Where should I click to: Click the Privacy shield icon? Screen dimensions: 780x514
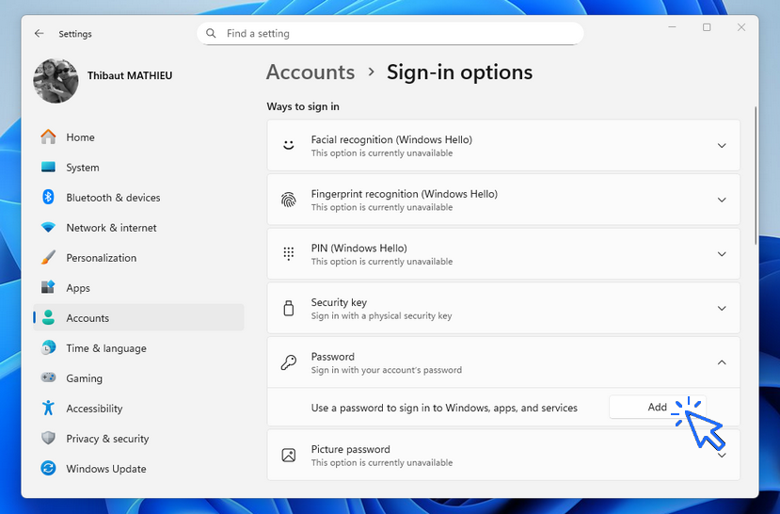pos(48,438)
